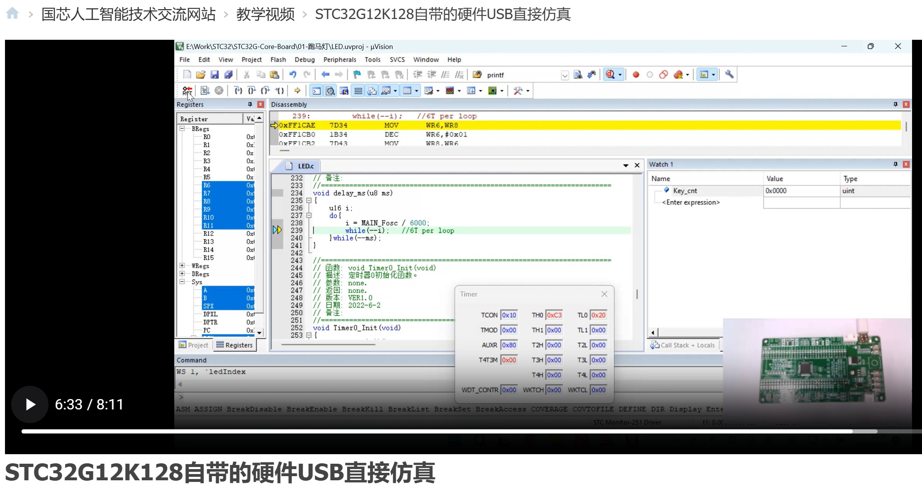Collapse the BRegs tree node
922x489 pixels.
(x=182, y=128)
